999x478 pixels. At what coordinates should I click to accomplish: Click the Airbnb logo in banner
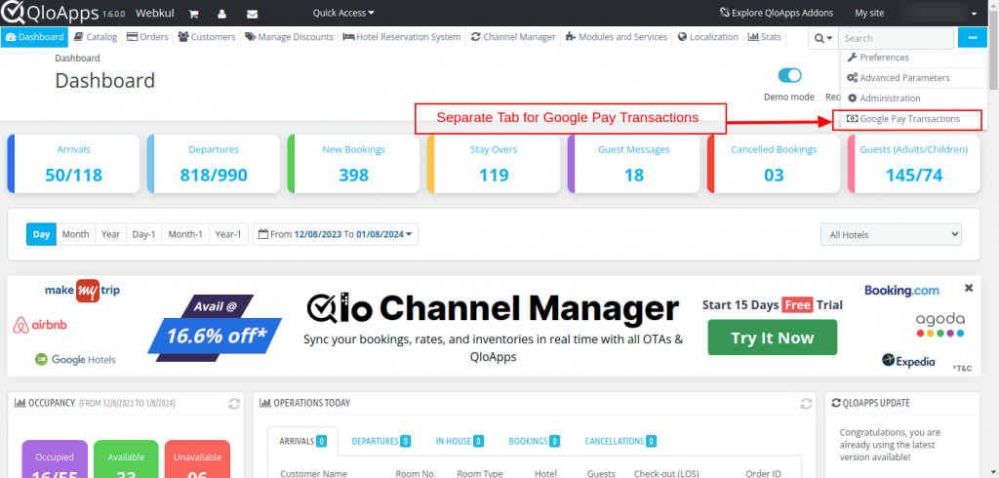40,325
